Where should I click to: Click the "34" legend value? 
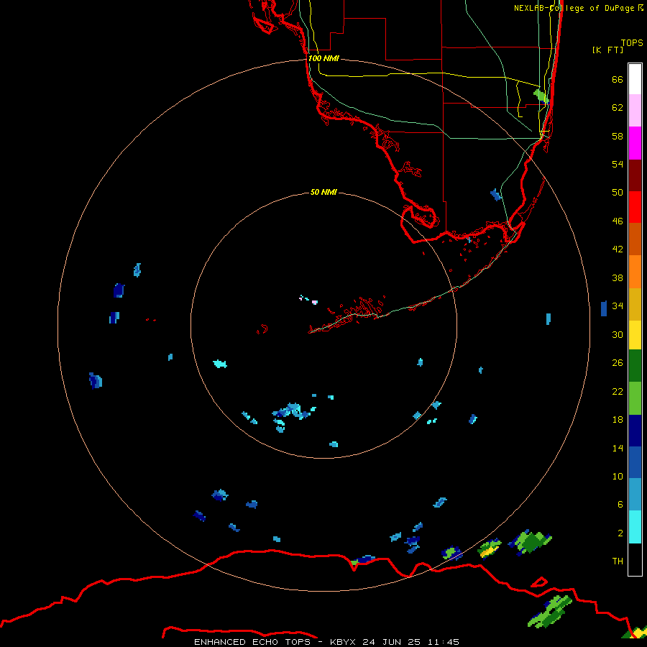[x=618, y=306]
